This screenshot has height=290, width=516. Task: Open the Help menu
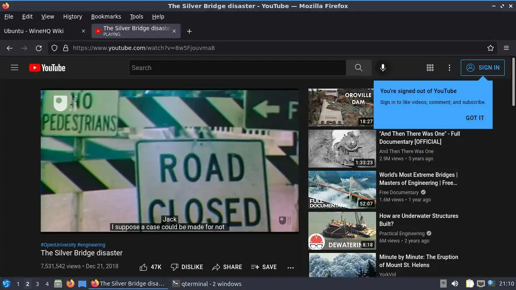pyautogui.click(x=158, y=17)
